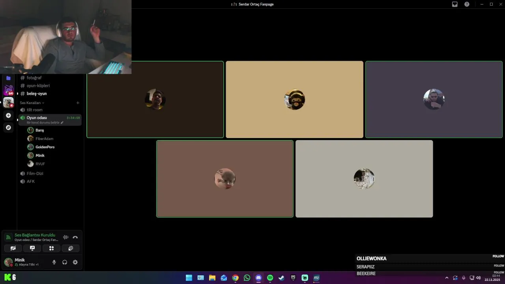Image resolution: width=505 pixels, height=284 pixels.
Task: Open user settings gear
Action: point(75,262)
